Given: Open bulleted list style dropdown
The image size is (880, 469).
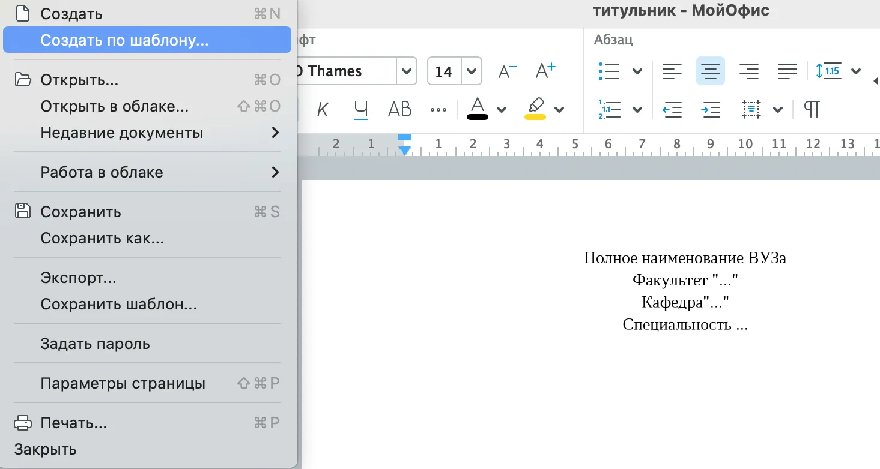Looking at the screenshot, I should click(x=637, y=72).
